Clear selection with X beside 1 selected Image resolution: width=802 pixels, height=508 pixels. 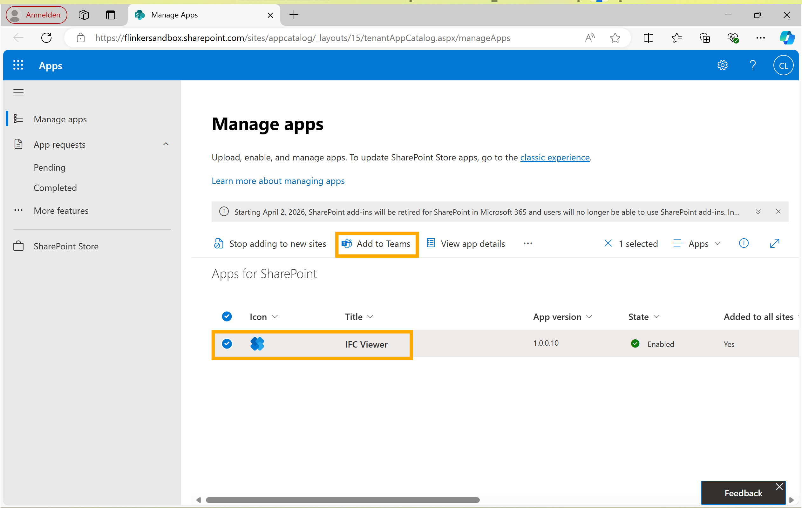(608, 243)
